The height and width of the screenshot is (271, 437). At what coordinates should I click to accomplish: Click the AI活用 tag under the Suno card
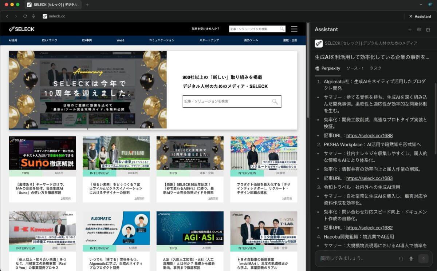[x=59, y=173]
